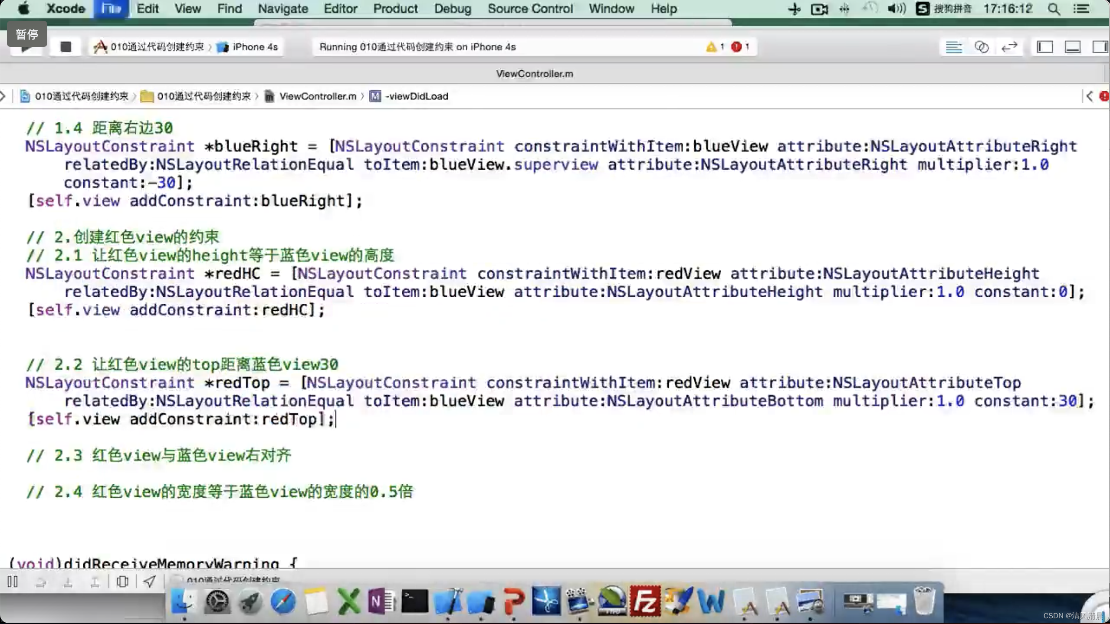1110x624 pixels.
Task: Click the red error indicator in activity bar
Action: coord(737,47)
